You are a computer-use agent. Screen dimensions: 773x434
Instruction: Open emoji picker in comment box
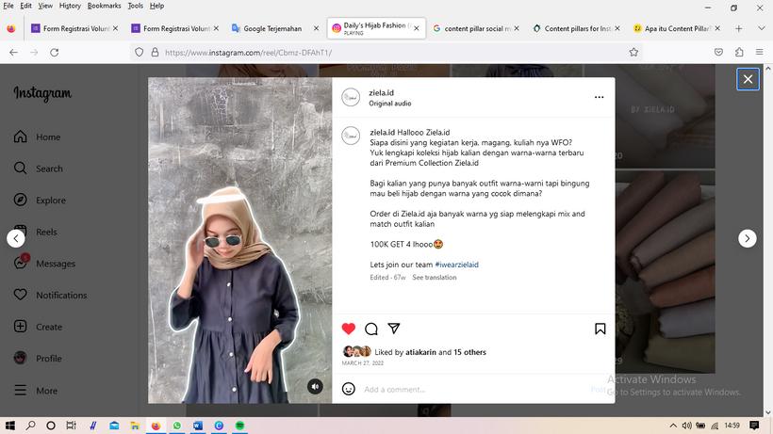349,389
